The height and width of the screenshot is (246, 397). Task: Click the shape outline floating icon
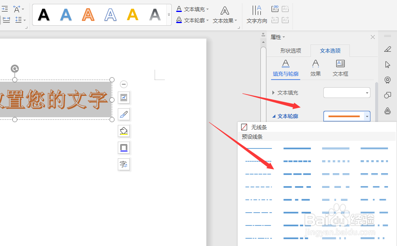coord(124,148)
